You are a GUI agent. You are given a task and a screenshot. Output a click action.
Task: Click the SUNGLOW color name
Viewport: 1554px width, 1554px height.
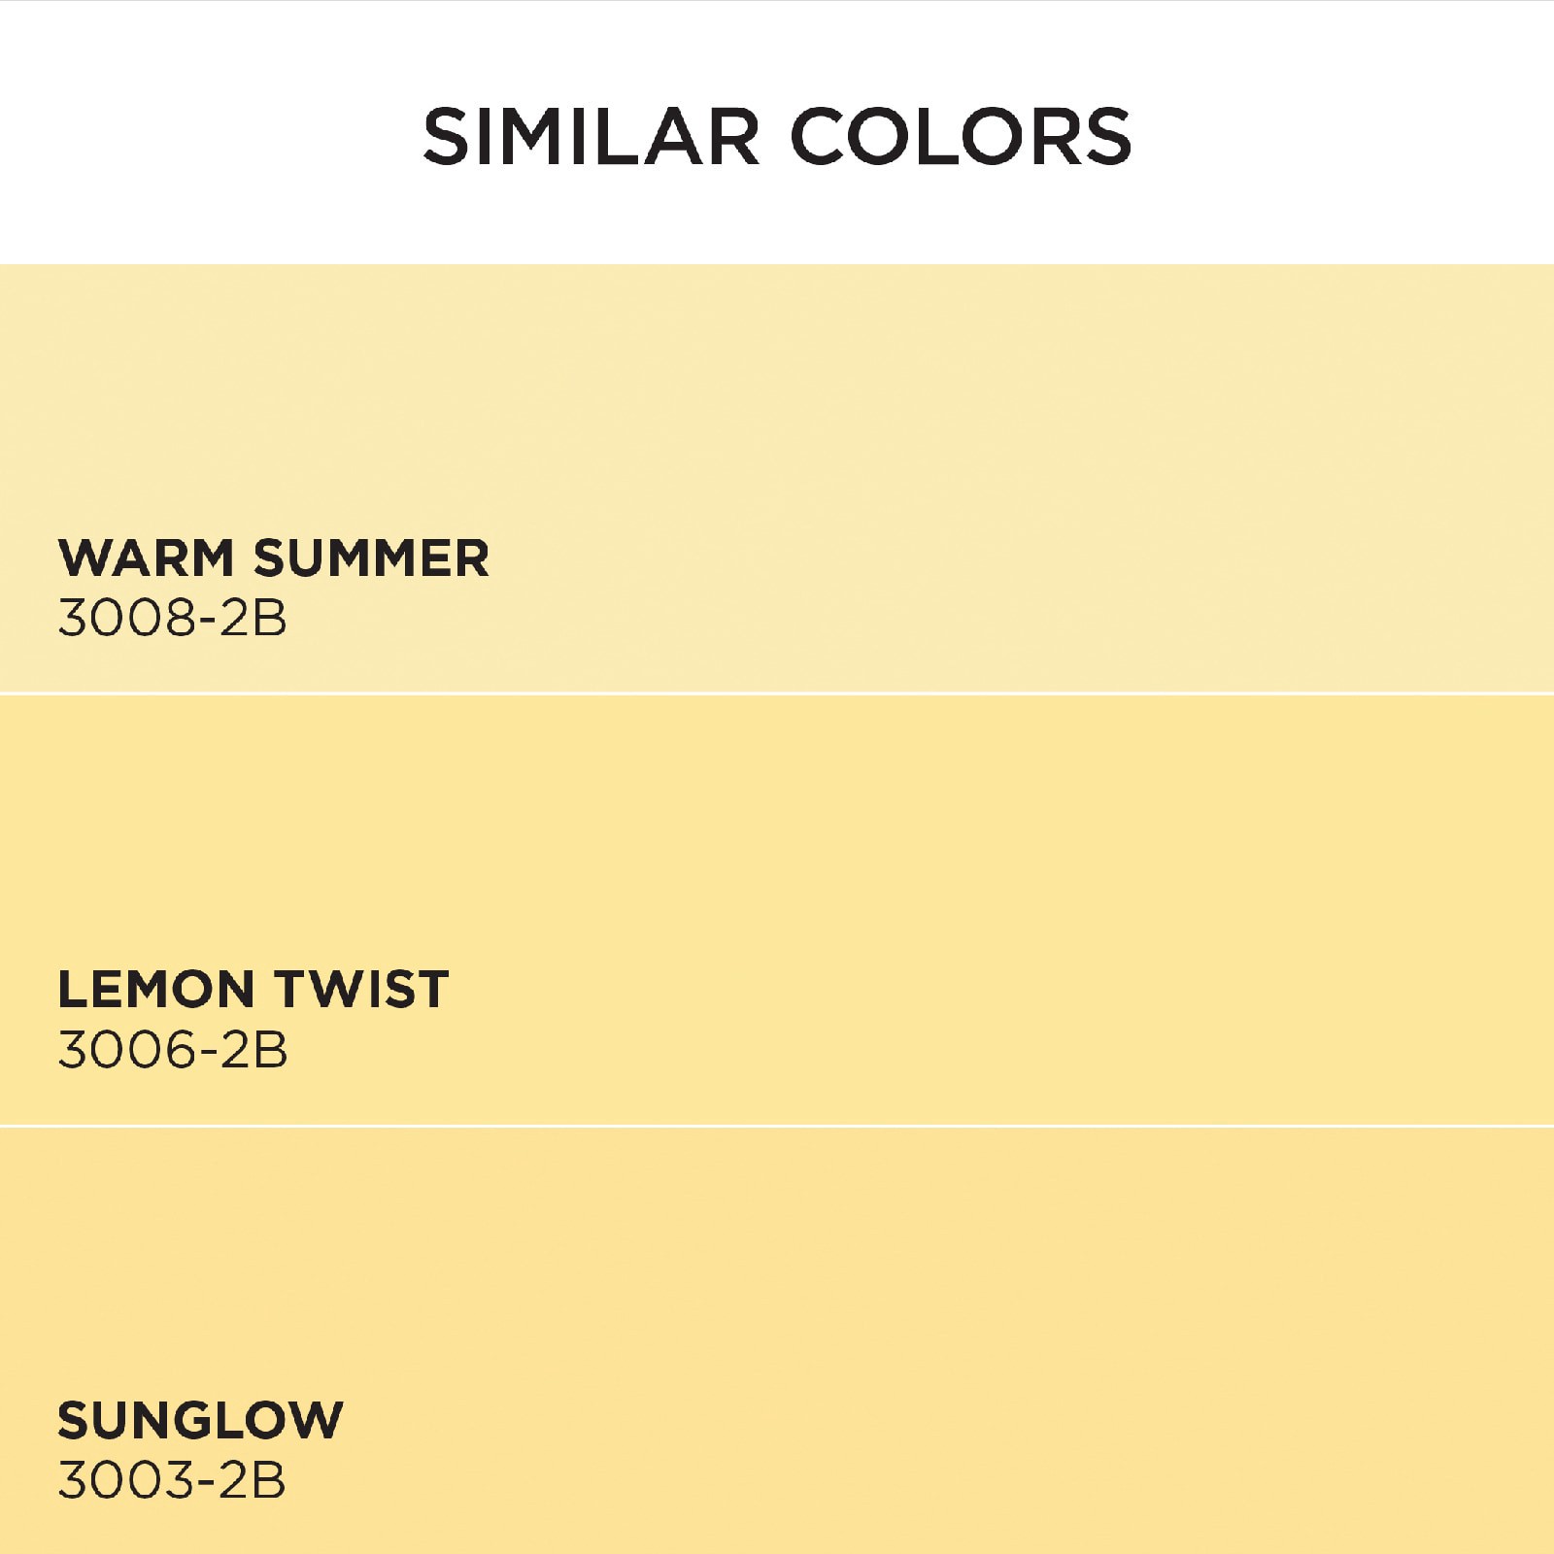(x=200, y=1421)
